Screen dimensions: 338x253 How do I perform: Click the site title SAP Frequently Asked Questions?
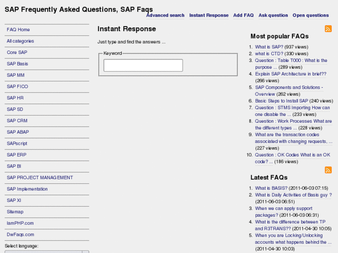tap(79, 9)
